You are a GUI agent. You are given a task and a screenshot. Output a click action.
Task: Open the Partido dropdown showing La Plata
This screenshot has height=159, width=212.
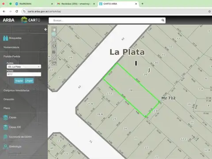click(24, 67)
